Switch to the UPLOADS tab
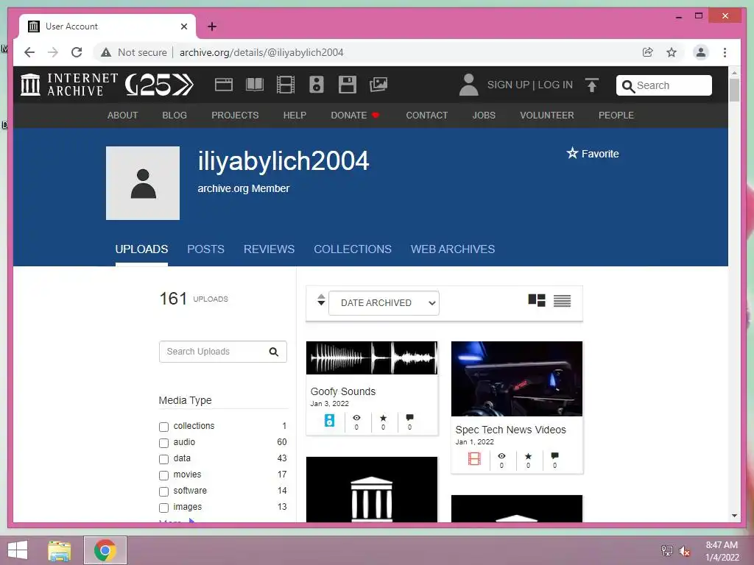 (141, 249)
